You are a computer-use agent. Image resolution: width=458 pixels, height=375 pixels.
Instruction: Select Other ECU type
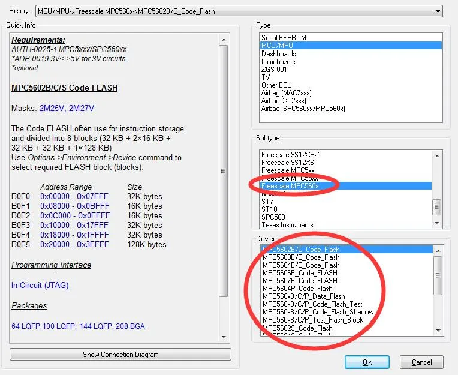coord(351,85)
